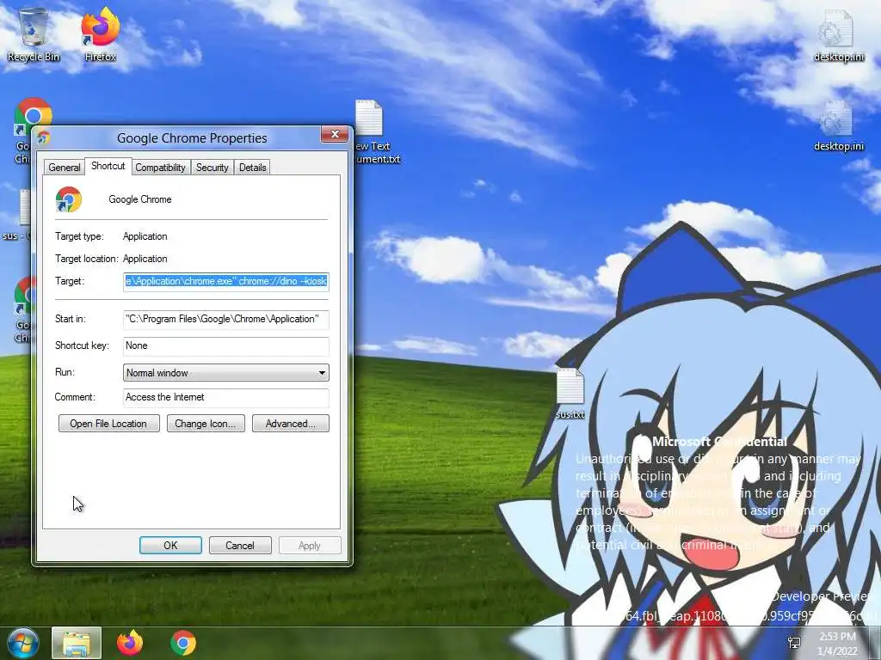Open the Windows Start orb

click(22, 642)
